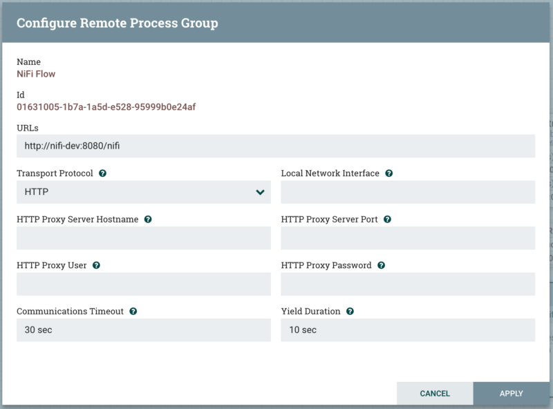Image resolution: width=553 pixels, height=409 pixels.
Task: Click help icon next to Transport Protocol
Action: click(x=102, y=173)
